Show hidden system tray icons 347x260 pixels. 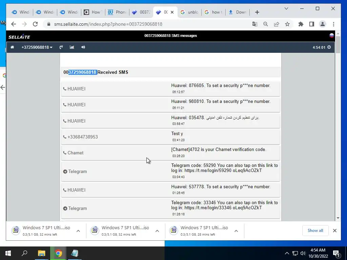pyautogui.click(x=287, y=253)
